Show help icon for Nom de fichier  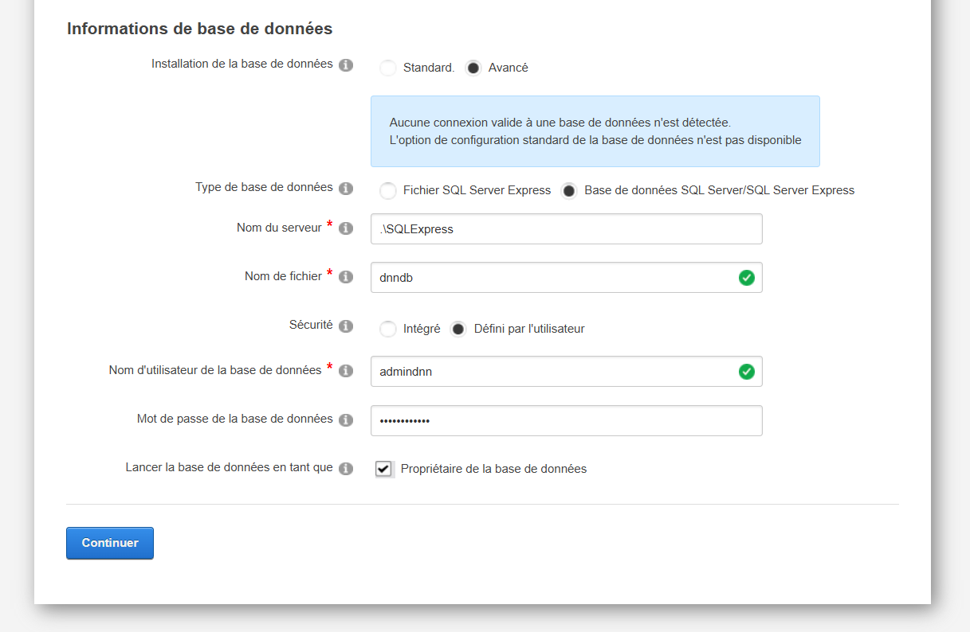346,277
